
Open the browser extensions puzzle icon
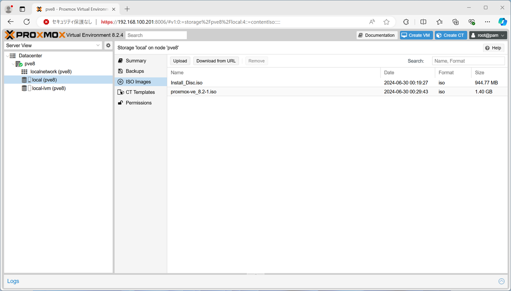click(406, 22)
